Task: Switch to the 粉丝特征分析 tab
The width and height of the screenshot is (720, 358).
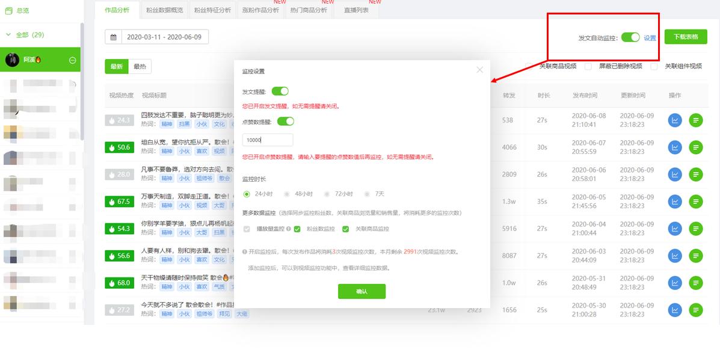Action: tap(212, 10)
